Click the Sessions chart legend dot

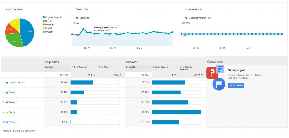pyautogui.click(x=77, y=18)
